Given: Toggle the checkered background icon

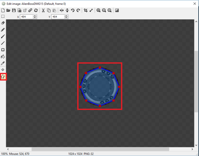Looking at the screenshot, I should tap(117, 10).
